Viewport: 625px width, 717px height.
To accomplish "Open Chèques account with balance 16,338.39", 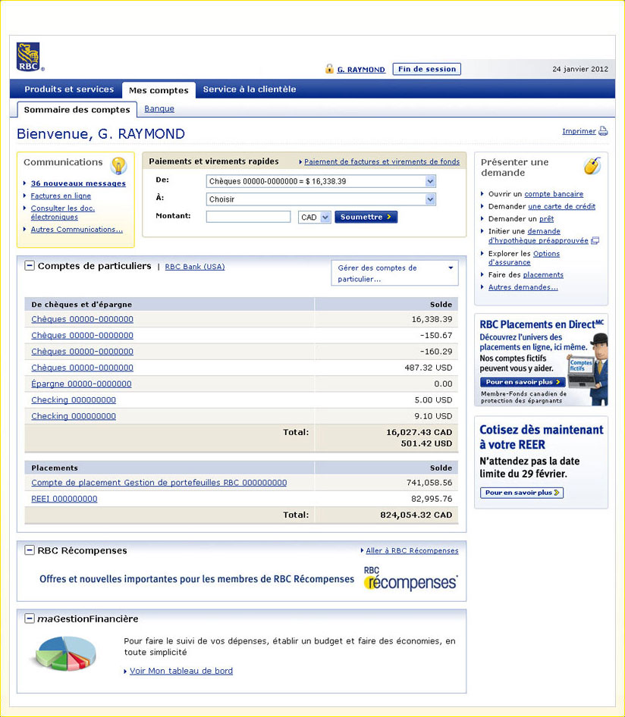I will click(83, 319).
